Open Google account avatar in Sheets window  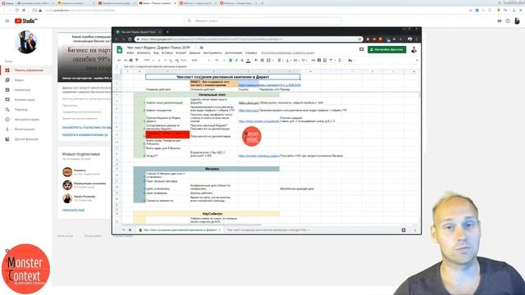click(413, 49)
